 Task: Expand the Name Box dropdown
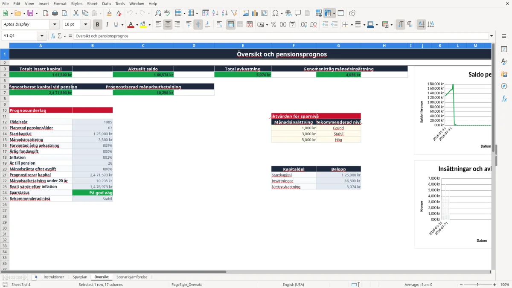click(42, 36)
